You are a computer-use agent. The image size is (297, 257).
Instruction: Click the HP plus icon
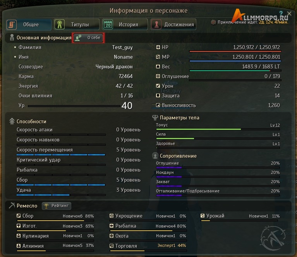tap(158, 47)
